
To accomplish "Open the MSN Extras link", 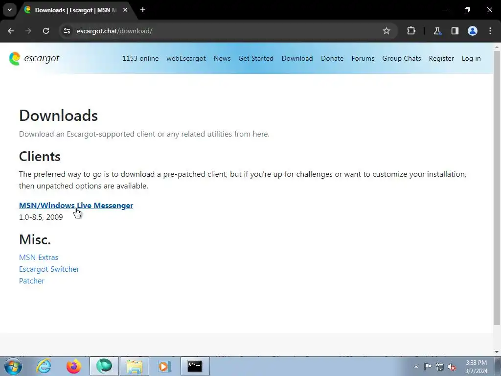I will click(39, 258).
